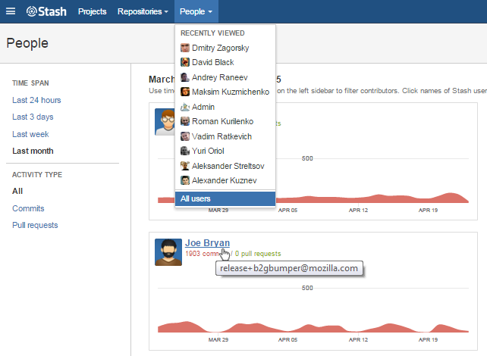Click David Black's avatar icon
This screenshot has width=487, height=356.
pyautogui.click(x=185, y=63)
